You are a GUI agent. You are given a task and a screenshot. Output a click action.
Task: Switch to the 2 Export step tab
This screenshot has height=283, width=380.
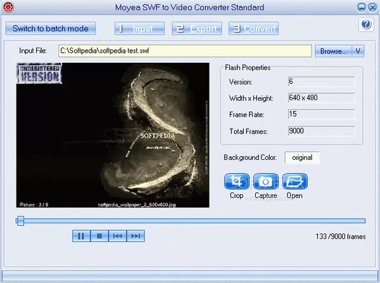(197, 29)
